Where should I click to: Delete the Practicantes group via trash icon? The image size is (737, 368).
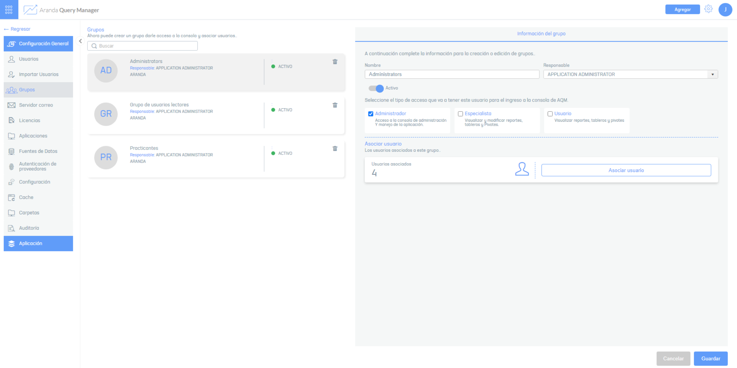tap(335, 148)
